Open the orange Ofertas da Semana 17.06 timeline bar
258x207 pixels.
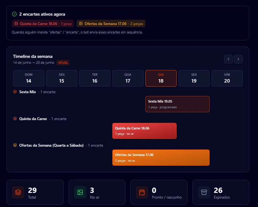pyautogui.click(x=161, y=158)
